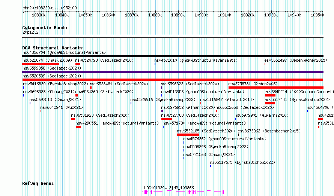334x196 pixels.
Task: Open variant nsv6596322 (Sedlazeck2020)
Action: (190, 84)
